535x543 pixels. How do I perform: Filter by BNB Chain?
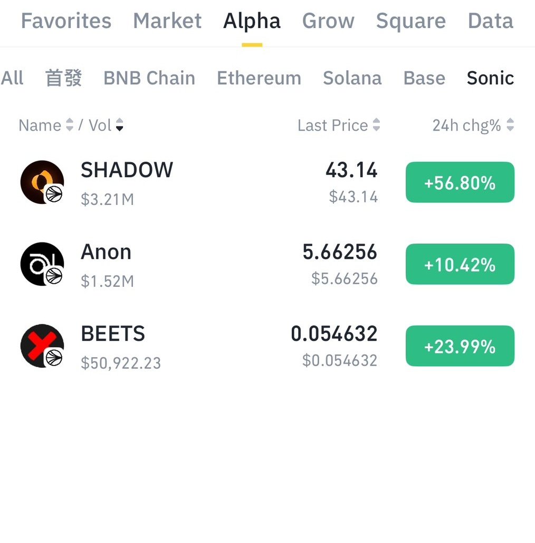149,78
